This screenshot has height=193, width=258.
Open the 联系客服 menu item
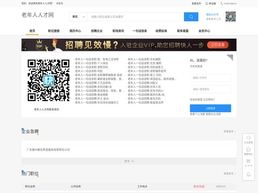coord(183,31)
